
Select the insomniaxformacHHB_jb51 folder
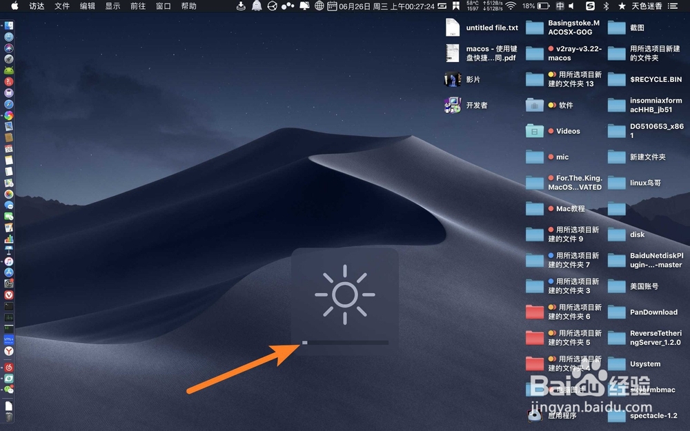616,105
